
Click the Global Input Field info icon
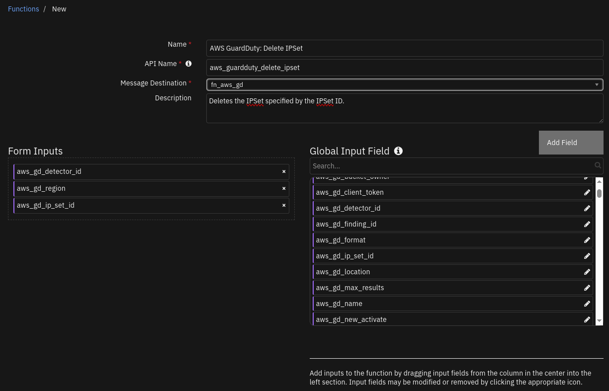tap(398, 151)
